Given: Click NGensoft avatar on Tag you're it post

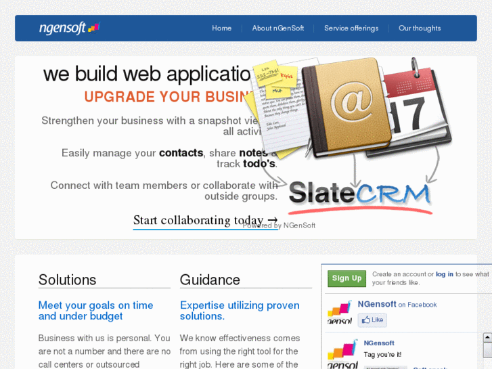Looking at the screenshot, I should [342, 353].
